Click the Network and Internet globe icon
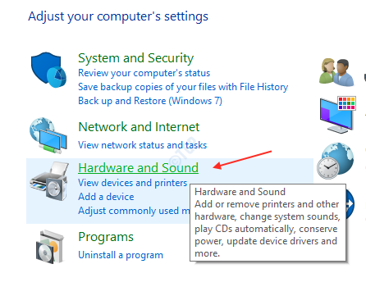This screenshot has height=305, width=366. click(x=48, y=135)
